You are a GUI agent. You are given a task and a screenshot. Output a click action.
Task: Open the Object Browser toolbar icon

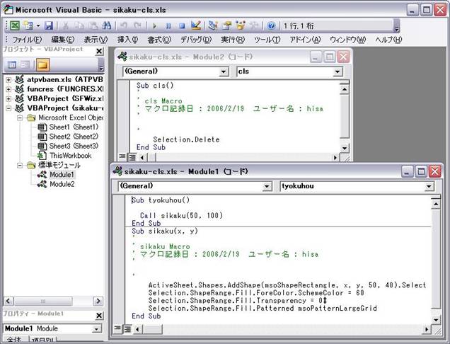coord(240,26)
